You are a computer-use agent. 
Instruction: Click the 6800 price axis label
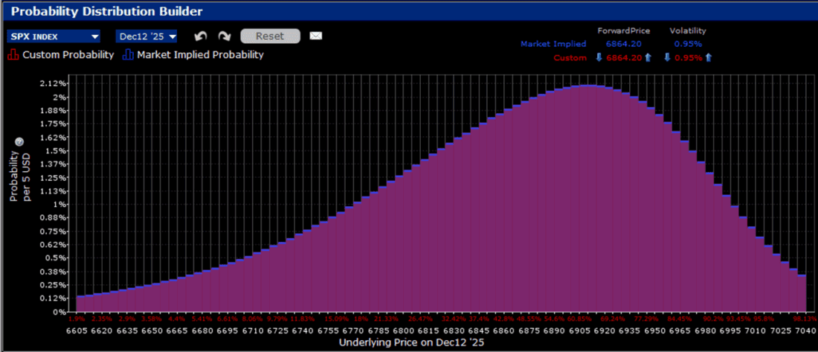pyautogui.click(x=405, y=330)
